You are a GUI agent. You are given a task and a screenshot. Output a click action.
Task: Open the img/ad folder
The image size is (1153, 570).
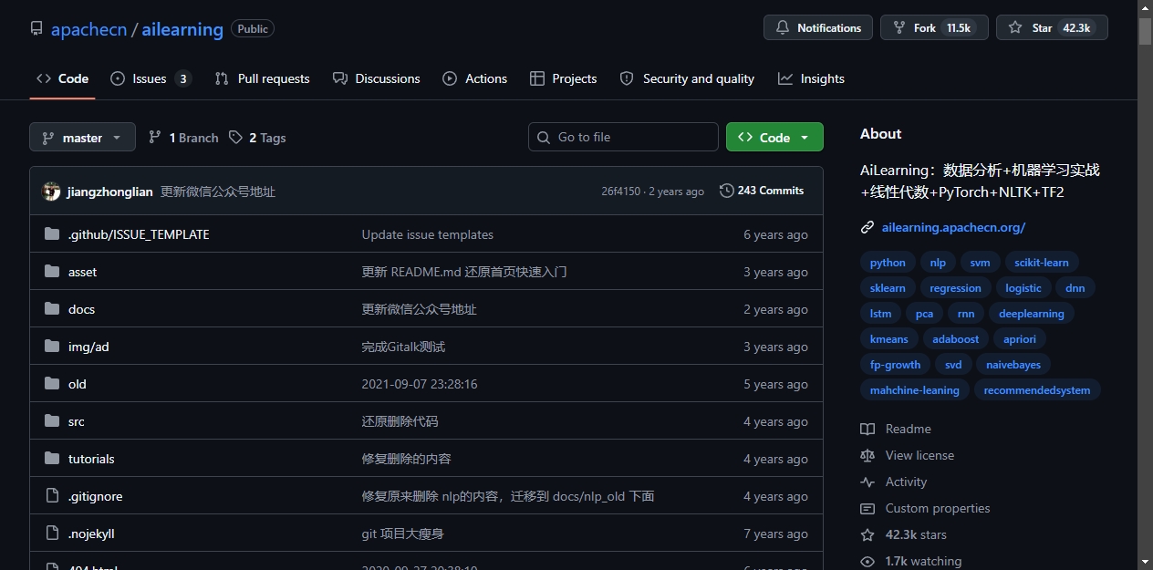(88, 347)
